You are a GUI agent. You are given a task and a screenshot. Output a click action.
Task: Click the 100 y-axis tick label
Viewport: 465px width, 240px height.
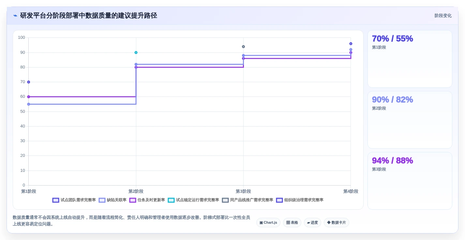tap(22, 37)
